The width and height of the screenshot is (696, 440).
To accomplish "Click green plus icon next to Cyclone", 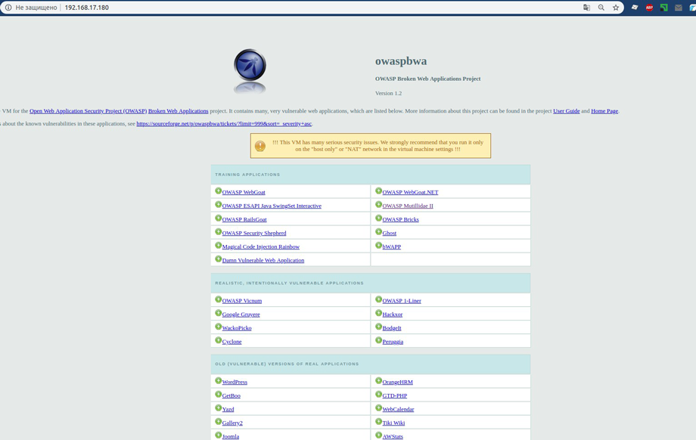I will click(x=218, y=340).
